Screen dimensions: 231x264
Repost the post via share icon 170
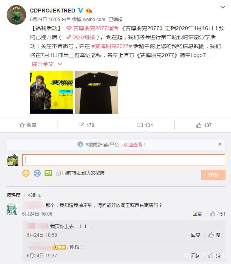81,125
